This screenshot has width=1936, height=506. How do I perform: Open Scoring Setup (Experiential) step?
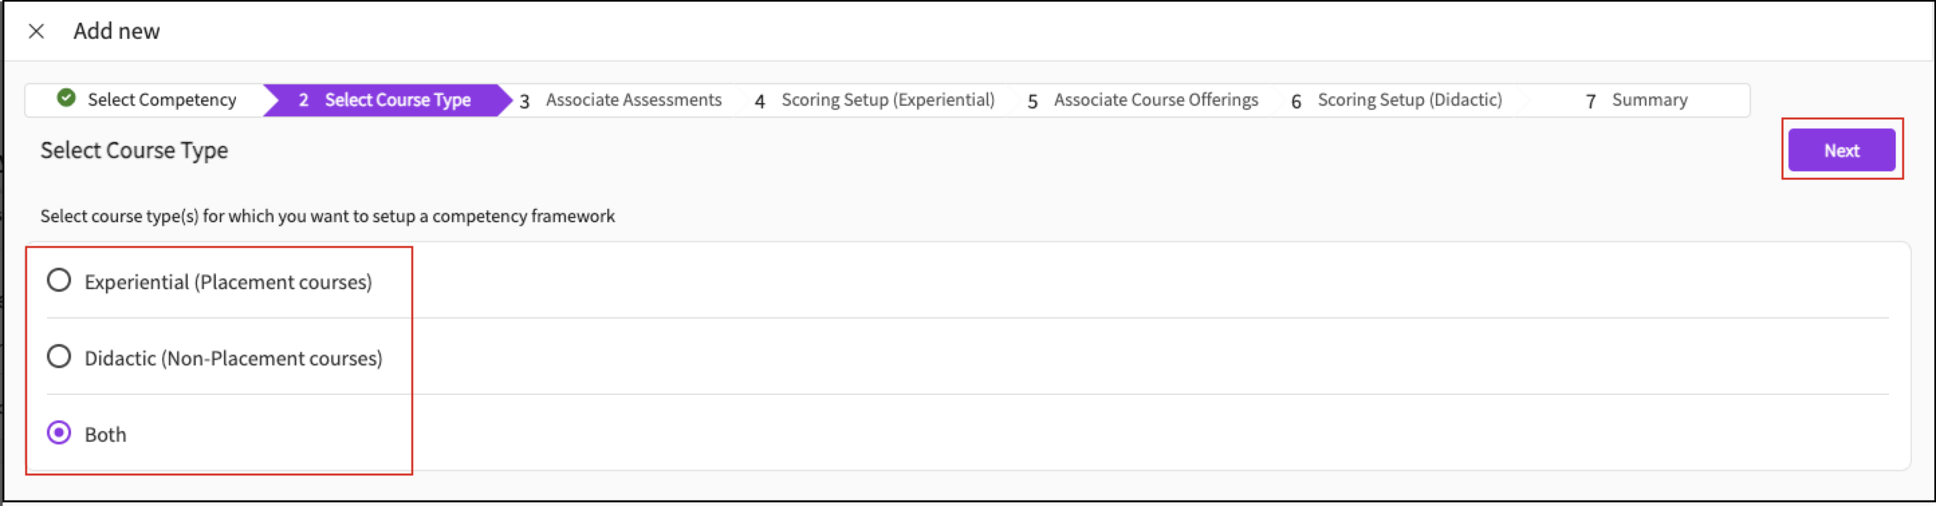point(887,100)
